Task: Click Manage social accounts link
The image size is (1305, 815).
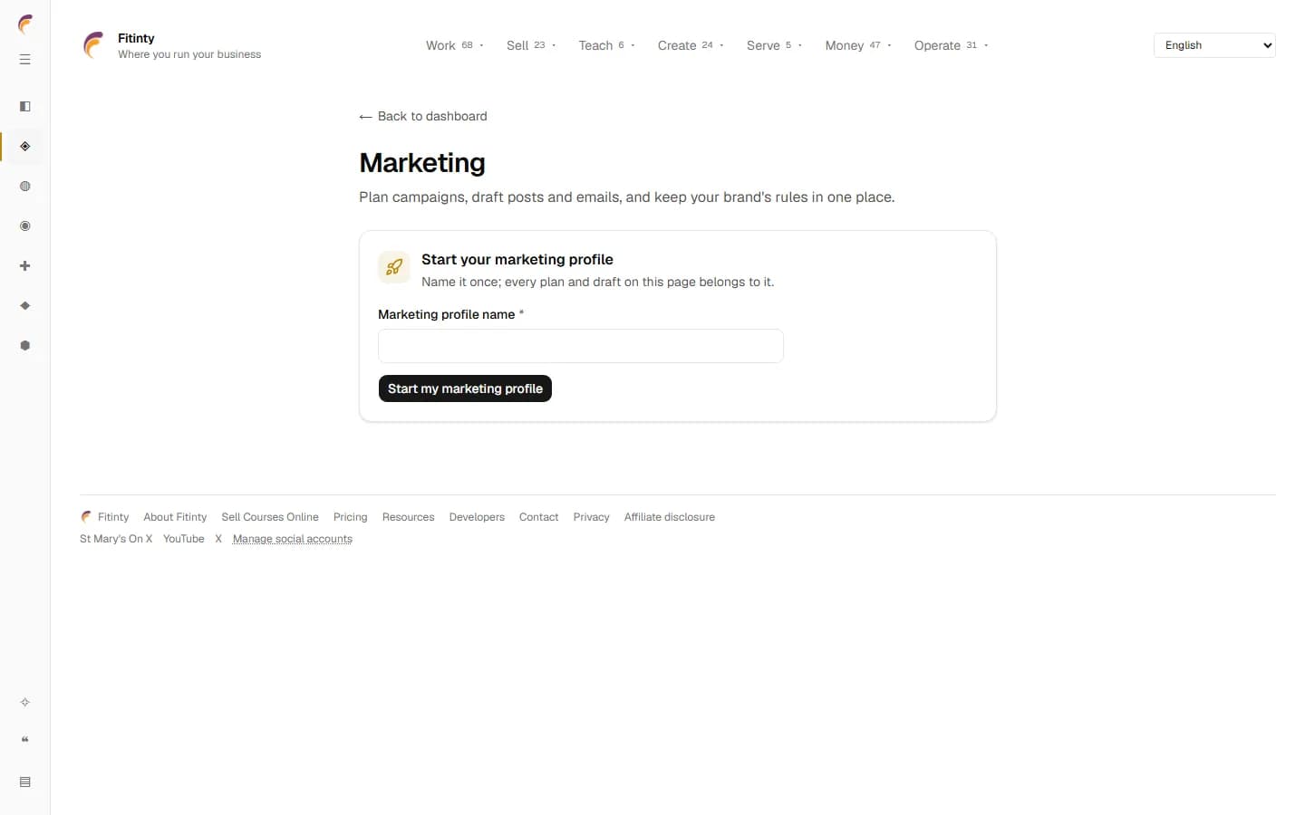Action: click(x=293, y=539)
